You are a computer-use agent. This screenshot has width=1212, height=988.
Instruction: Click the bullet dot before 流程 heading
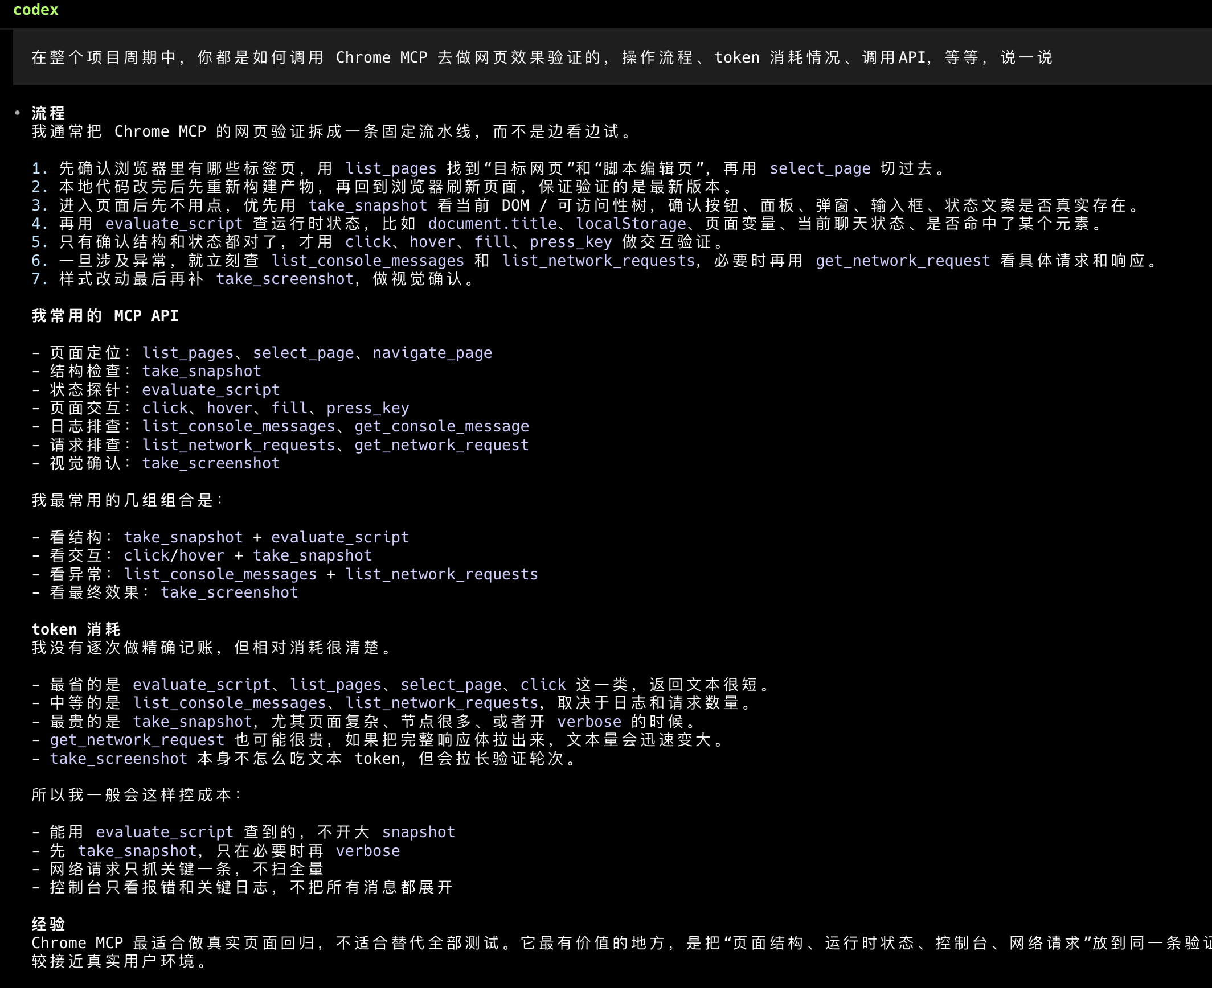[x=17, y=113]
